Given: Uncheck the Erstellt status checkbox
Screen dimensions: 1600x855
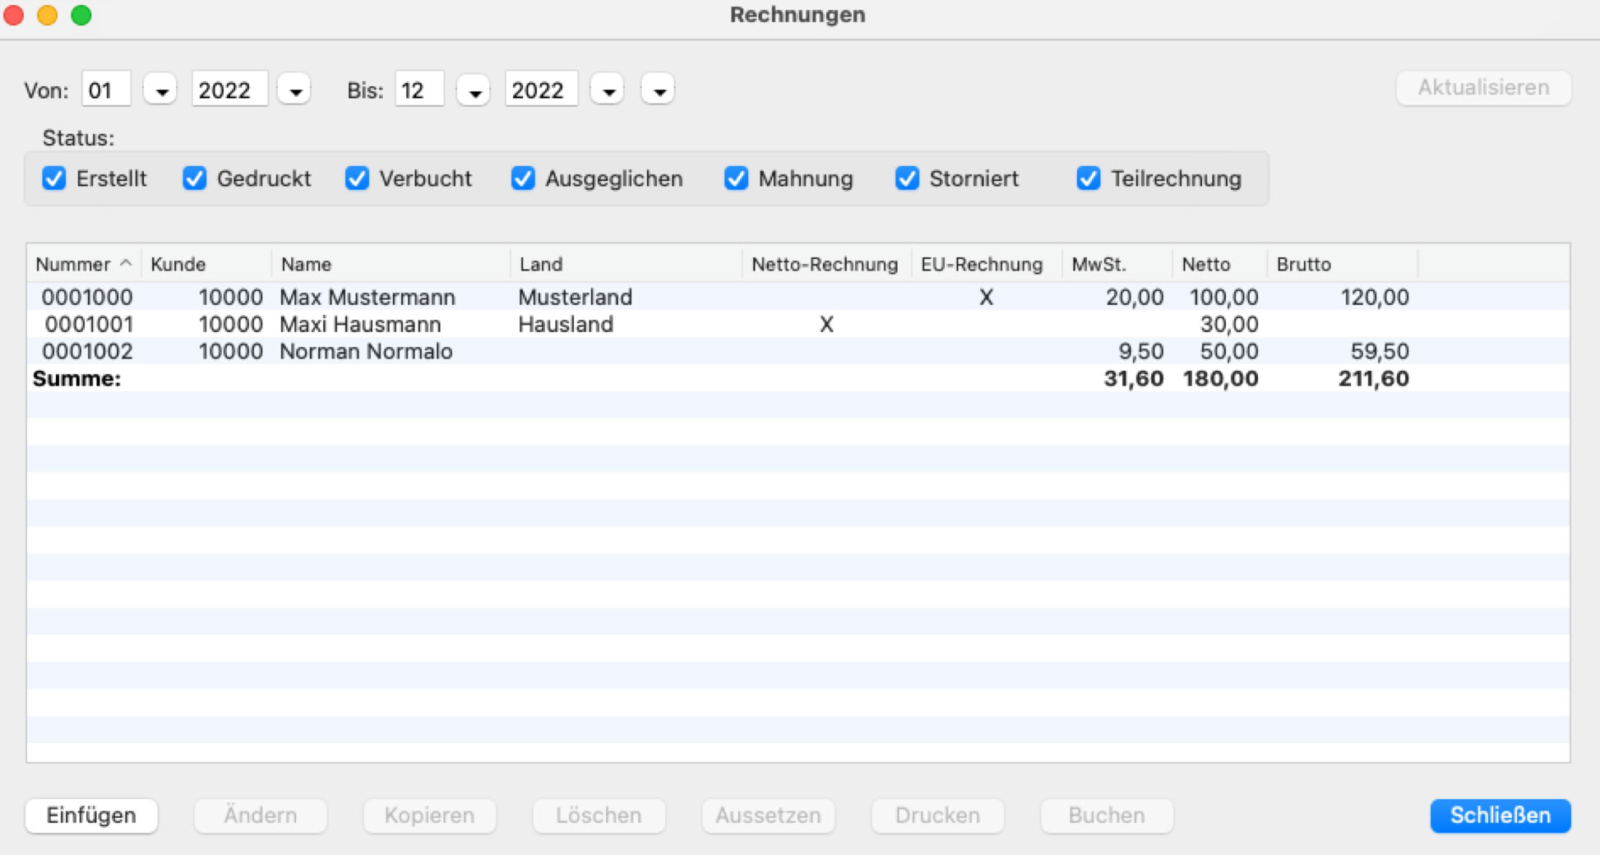Looking at the screenshot, I should 54,178.
